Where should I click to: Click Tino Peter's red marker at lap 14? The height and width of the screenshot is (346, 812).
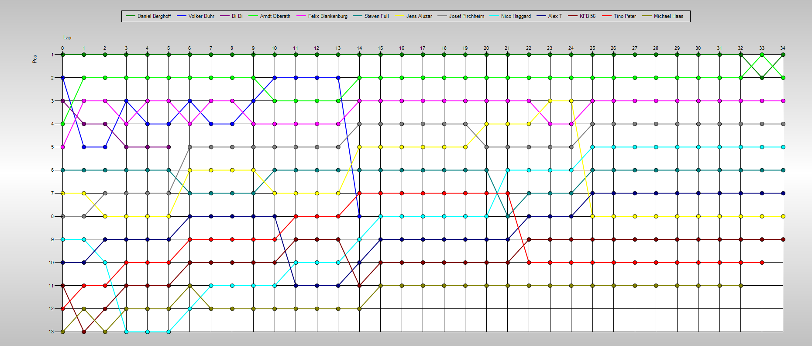(359, 193)
